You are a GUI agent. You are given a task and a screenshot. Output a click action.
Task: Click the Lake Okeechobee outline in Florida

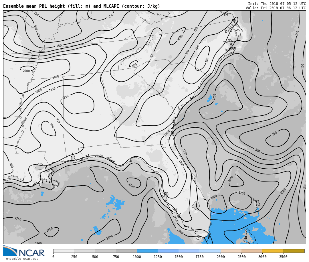coord(196,205)
